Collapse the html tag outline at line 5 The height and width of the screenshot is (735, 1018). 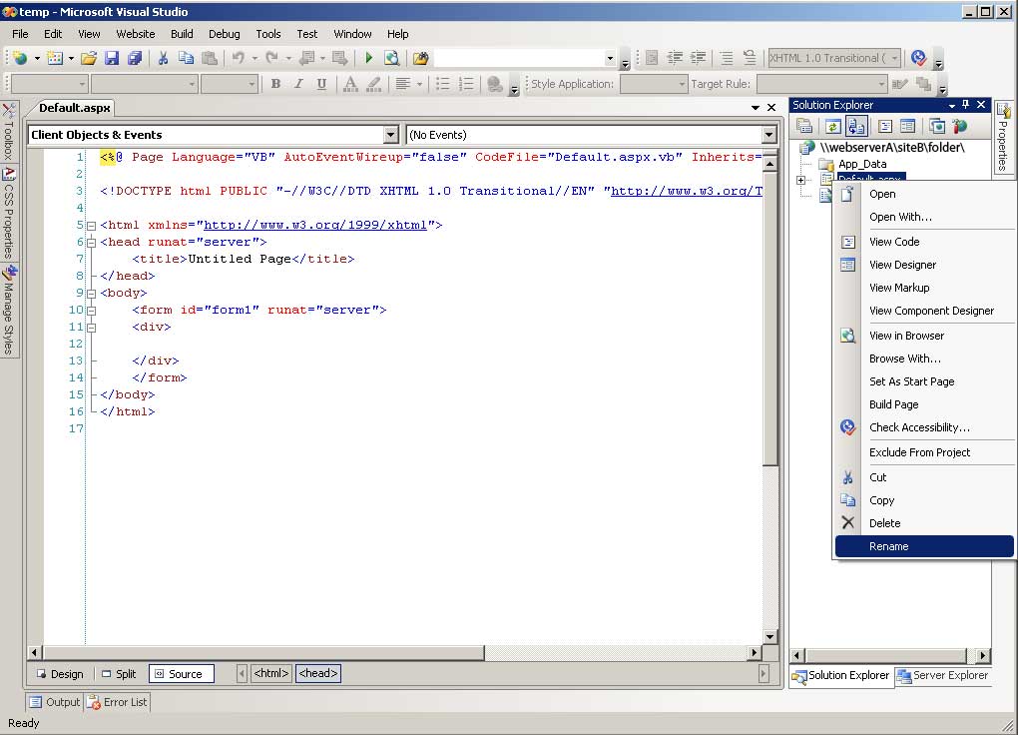(92, 226)
